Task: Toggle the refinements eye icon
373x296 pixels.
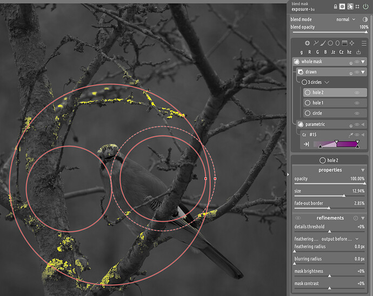Action: tap(298, 218)
